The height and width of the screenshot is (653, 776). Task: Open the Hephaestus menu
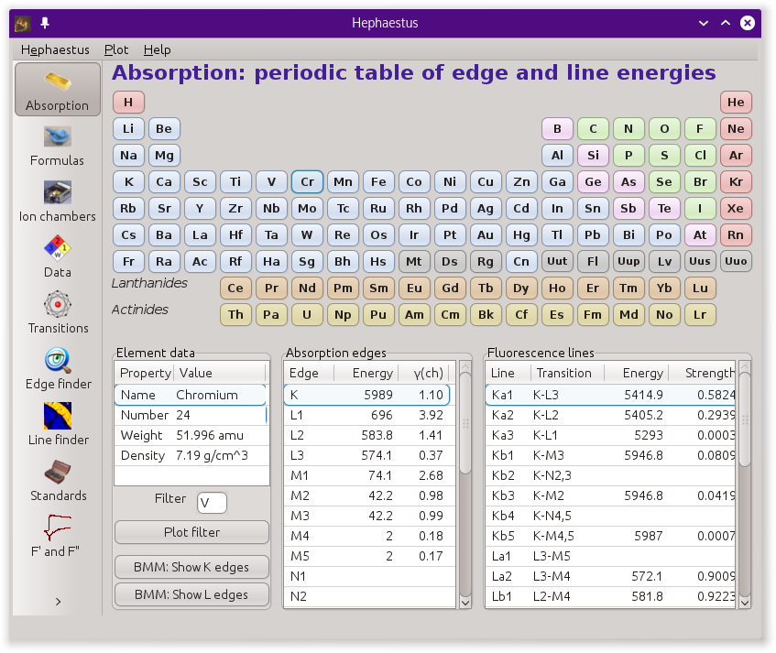[x=55, y=49]
